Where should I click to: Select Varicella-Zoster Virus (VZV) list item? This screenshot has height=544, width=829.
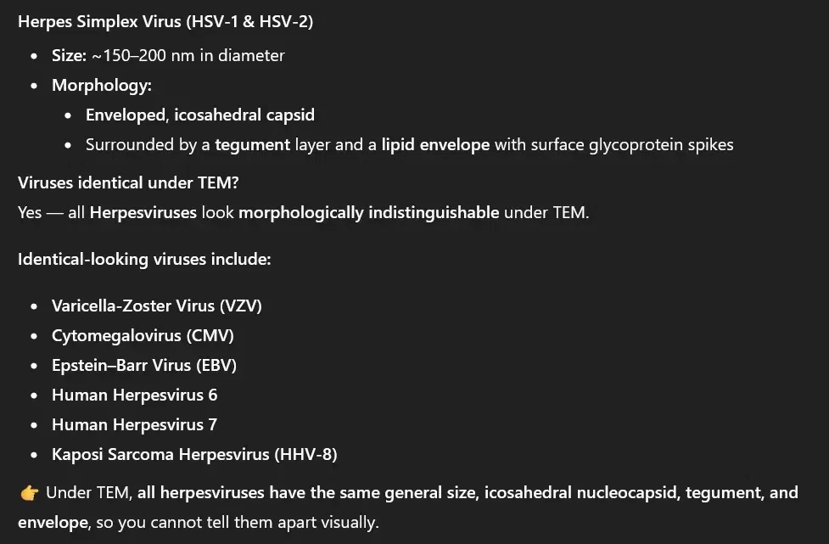pos(156,306)
